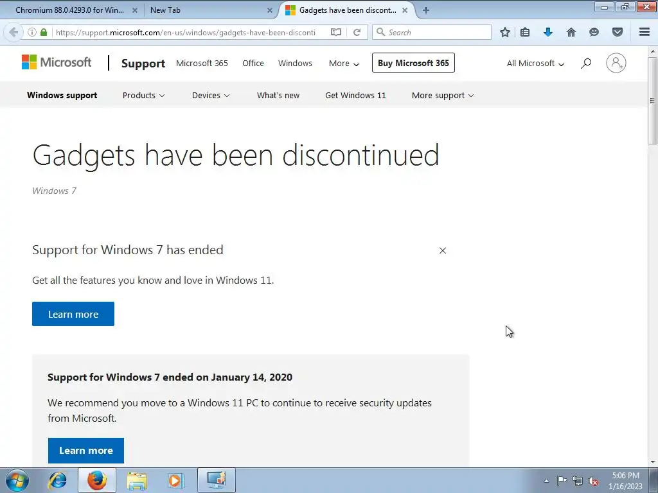Toggle Reader View icon in address bar
Viewport: 658px width, 493px height.
(x=335, y=32)
